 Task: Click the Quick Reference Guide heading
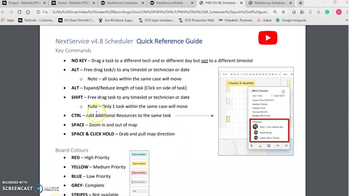click(x=169, y=41)
